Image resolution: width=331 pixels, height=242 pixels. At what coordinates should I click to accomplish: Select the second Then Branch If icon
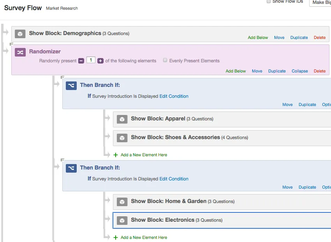coord(71,168)
